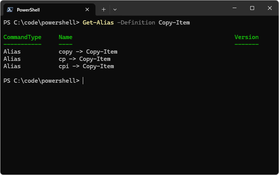Click the "copy -> Copy-Item" alias entry
Viewport: 279px width, 175px height.
[88, 52]
